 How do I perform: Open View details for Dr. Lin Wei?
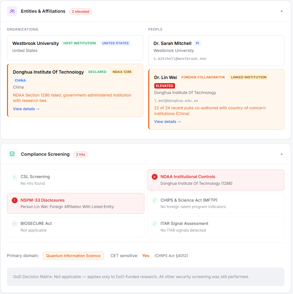[x=167, y=121]
